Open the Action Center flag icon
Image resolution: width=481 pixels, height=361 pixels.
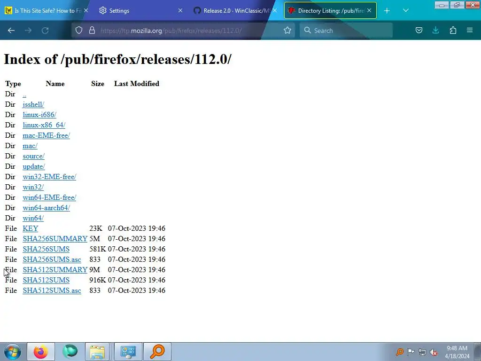tap(411, 352)
